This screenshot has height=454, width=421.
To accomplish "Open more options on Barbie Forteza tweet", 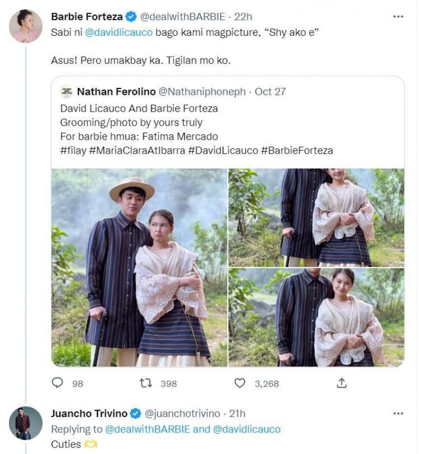I will [x=398, y=17].
